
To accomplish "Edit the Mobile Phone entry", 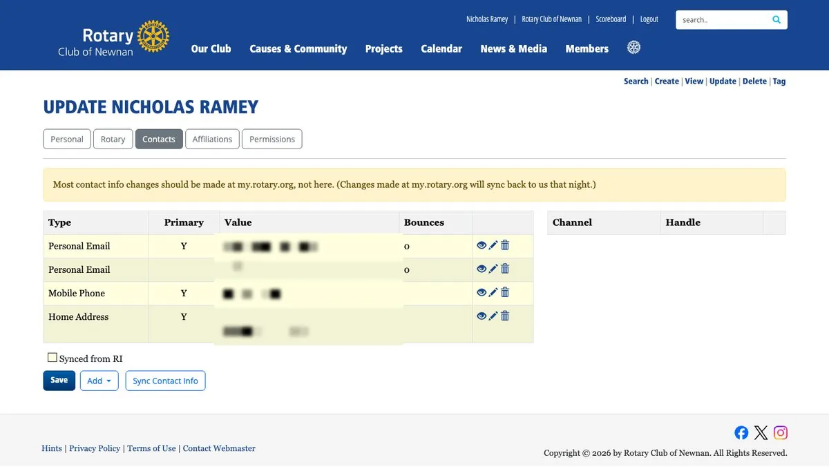I will click(x=493, y=292).
